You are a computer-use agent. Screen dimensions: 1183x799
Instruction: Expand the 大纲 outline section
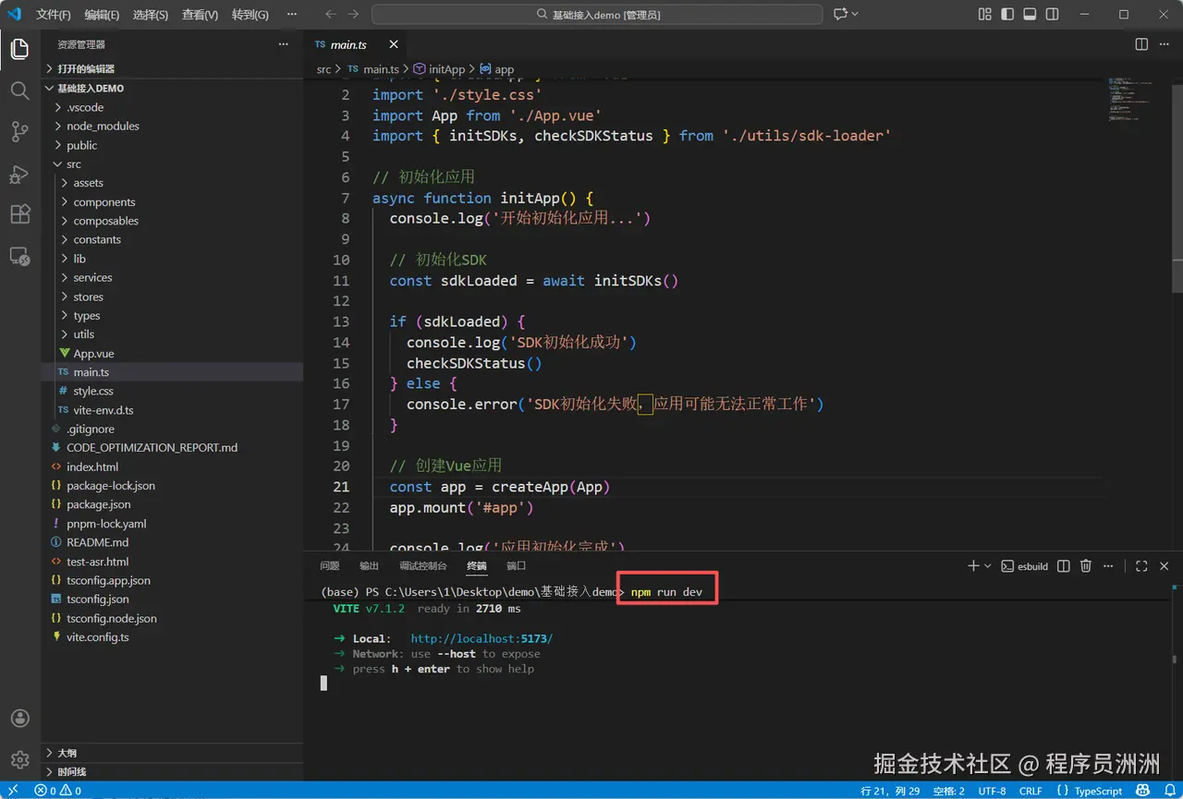[x=172, y=753]
